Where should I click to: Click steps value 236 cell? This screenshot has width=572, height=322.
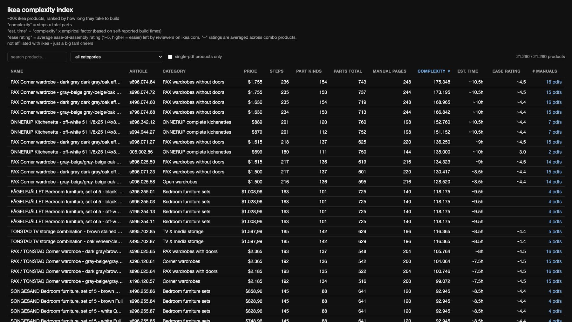coord(285,82)
